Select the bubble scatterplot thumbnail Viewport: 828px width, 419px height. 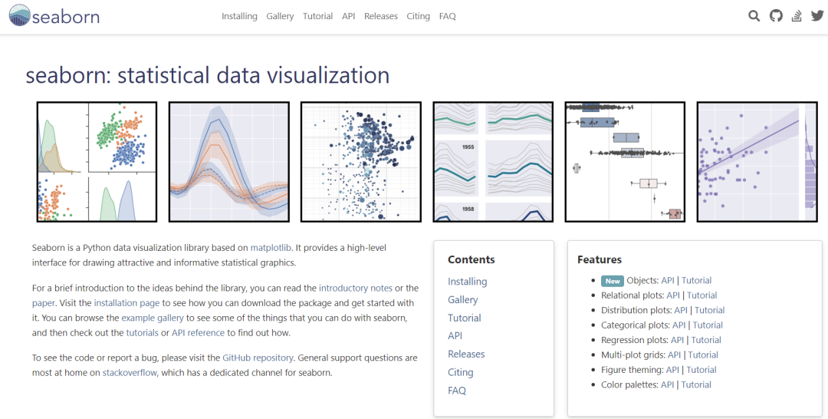(361, 162)
